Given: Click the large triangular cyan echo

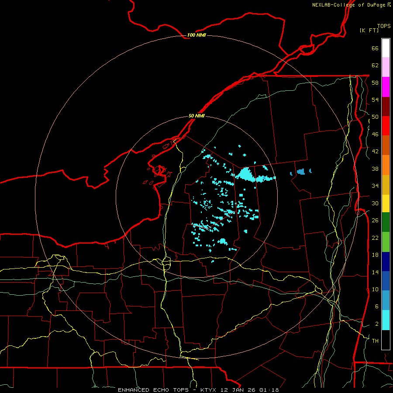Looking at the screenshot, I should 245,175.
